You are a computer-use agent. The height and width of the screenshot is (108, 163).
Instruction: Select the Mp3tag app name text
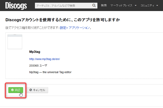(34, 52)
